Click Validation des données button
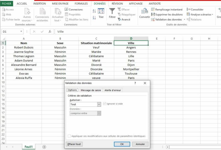 (167, 20)
